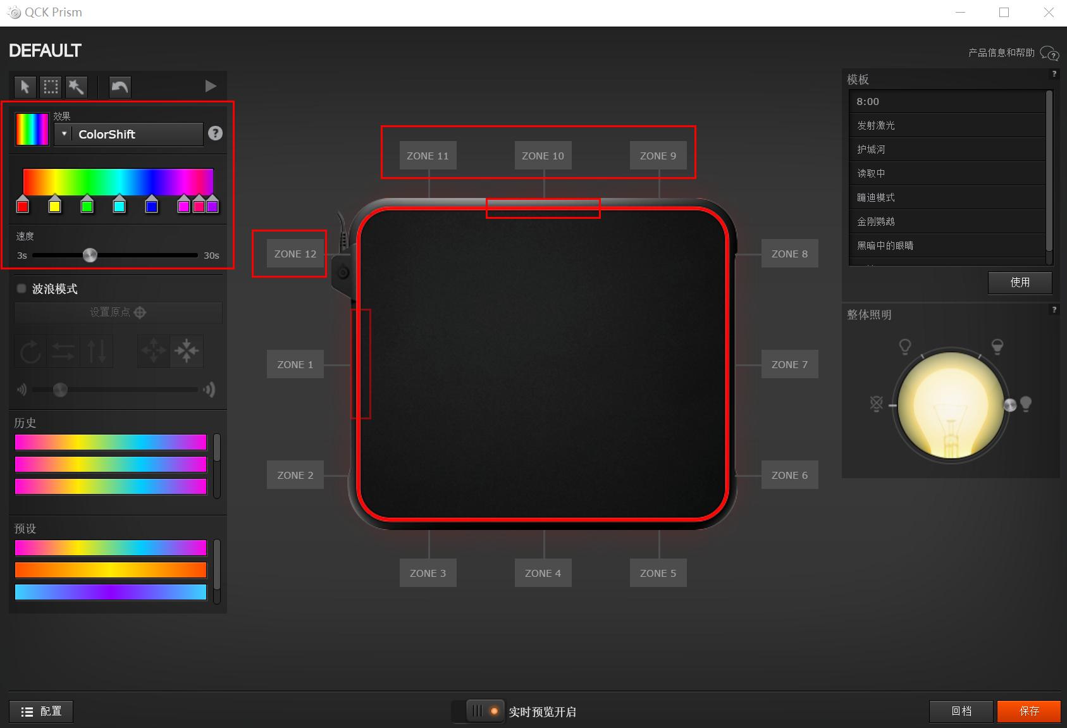
Task: Select ZONE 12 label
Action: tap(295, 254)
